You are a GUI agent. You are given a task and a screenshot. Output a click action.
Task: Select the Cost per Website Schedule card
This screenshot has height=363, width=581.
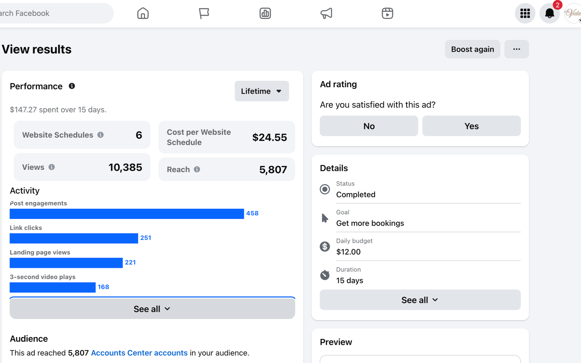point(227,137)
